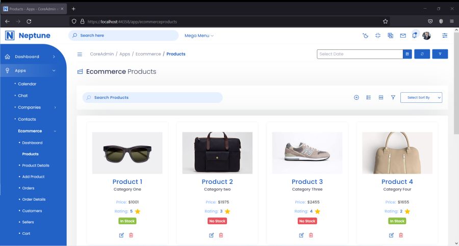Switch to list view icon

tap(369, 97)
